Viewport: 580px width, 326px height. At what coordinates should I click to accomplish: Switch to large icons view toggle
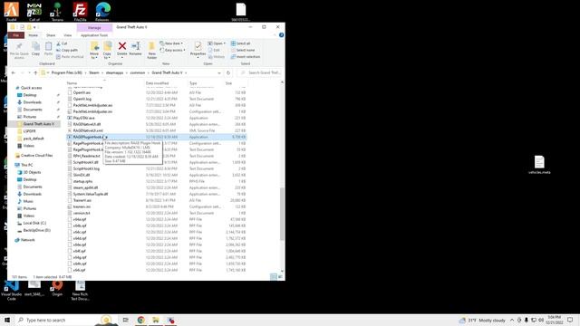tap(280, 276)
